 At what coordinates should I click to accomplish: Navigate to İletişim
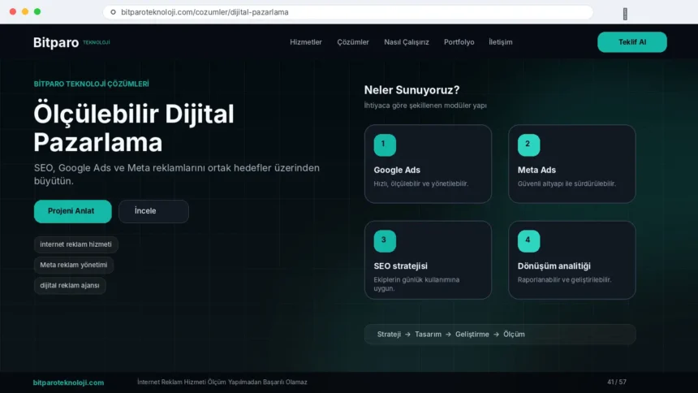[x=500, y=42]
